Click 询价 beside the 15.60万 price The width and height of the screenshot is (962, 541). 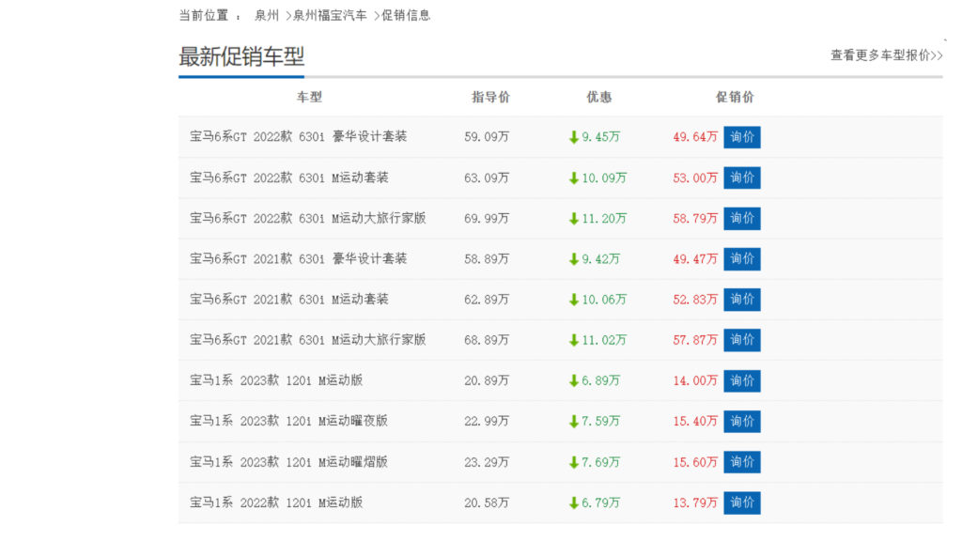(x=742, y=462)
